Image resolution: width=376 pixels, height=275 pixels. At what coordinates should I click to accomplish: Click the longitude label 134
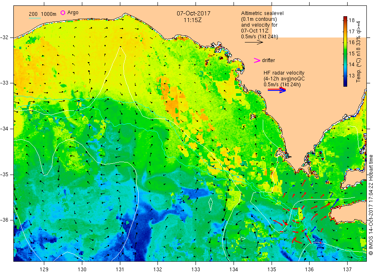coord(234,269)
